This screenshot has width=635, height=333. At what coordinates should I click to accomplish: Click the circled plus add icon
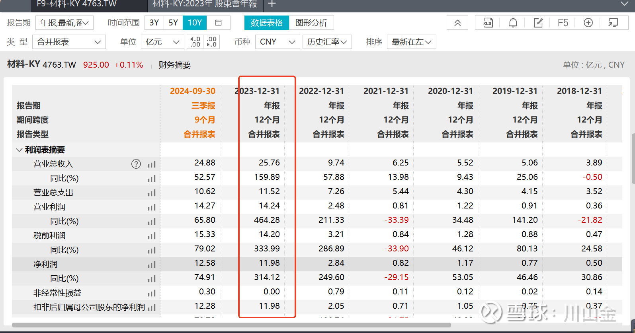[x=588, y=23]
